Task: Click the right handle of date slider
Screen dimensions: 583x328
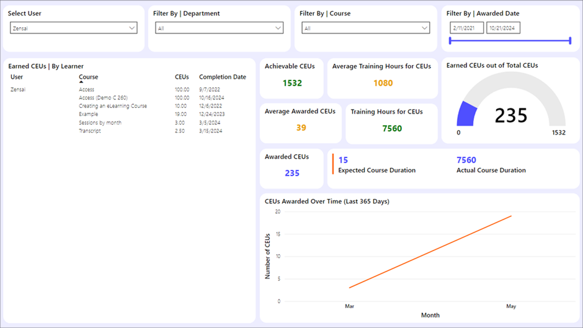Action: coord(569,41)
